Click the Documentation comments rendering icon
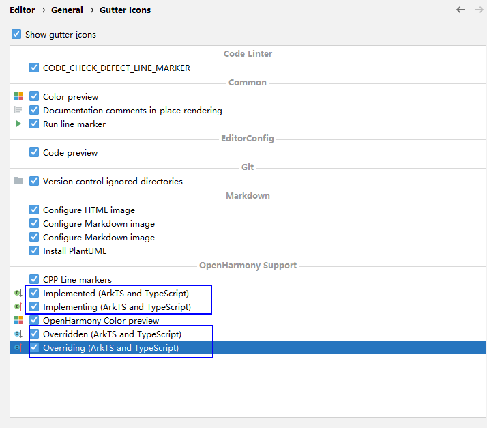The image size is (487, 428). [x=18, y=110]
